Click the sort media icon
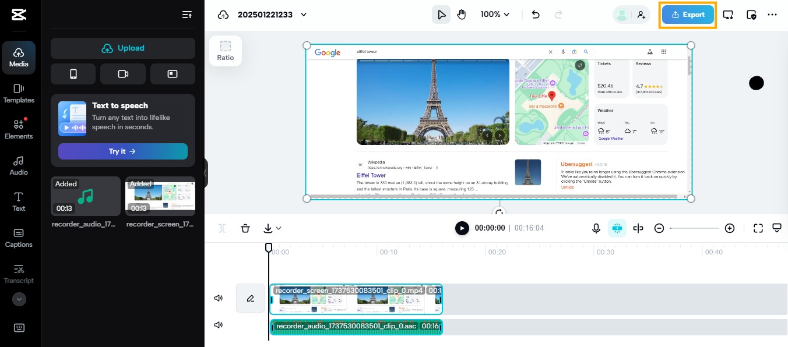 pos(187,15)
